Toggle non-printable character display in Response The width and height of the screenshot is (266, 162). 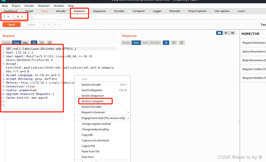(x=174, y=43)
